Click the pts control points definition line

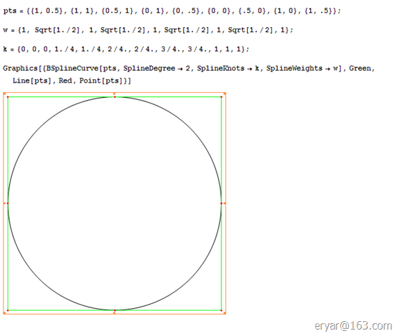click(172, 11)
